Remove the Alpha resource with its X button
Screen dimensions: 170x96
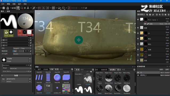(x=30, y=59)
